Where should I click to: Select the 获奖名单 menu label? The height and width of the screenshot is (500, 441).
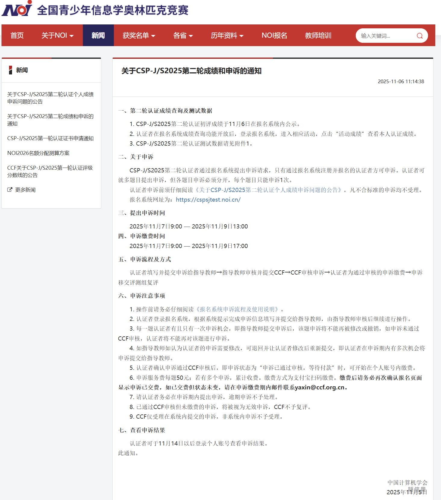tap(136, 35)
